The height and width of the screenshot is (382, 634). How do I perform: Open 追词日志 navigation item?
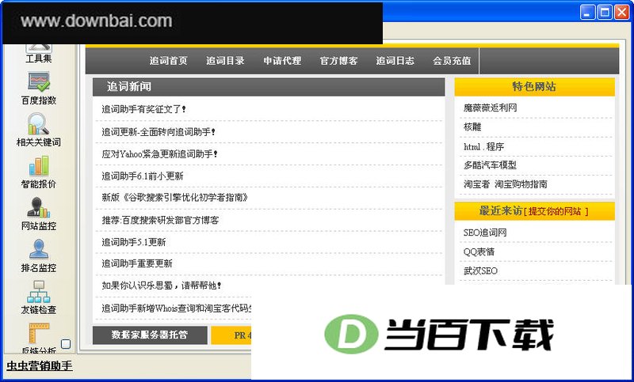click(x=395, y=61)
